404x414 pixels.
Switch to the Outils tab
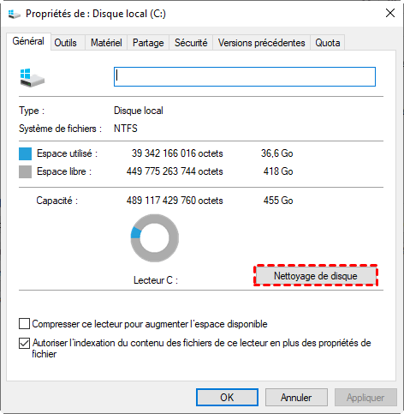[65, 43]
